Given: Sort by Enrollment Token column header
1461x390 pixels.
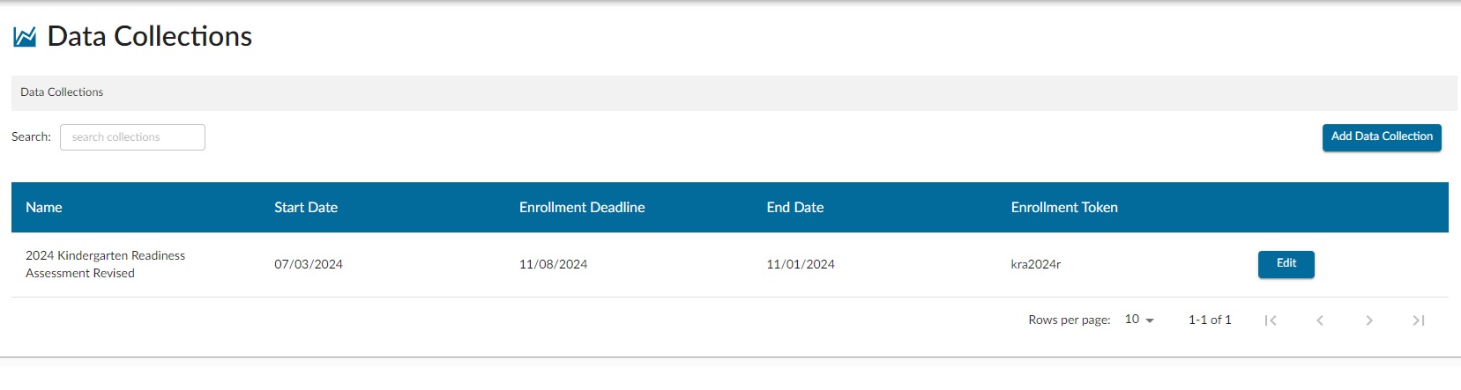Looking at the screenshot, I should tap(1064, 208).
